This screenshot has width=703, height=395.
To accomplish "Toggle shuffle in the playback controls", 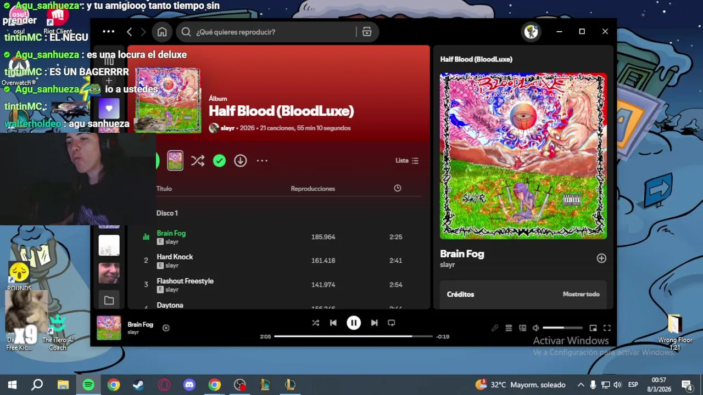I will [x=316, y=323].
